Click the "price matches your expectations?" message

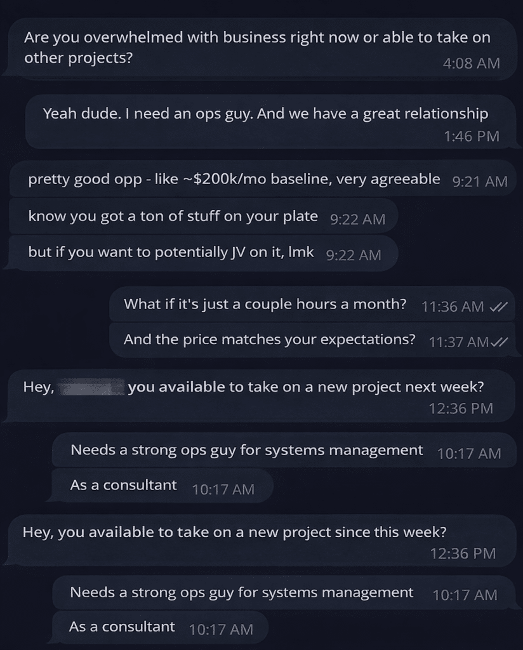coord(269,340)
